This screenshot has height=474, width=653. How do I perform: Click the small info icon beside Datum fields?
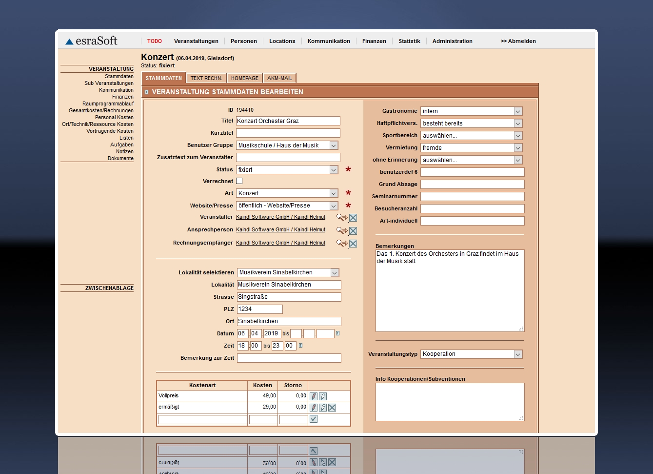click(x=337, y=333)
